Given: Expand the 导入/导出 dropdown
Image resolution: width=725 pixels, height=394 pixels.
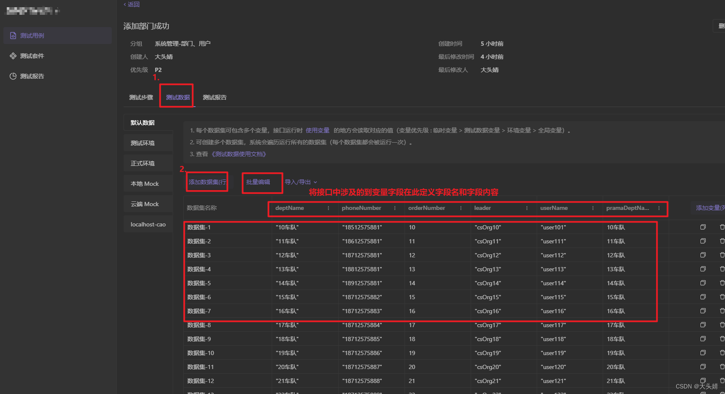Looking at the screenshot, I should (x=300, y=182).
